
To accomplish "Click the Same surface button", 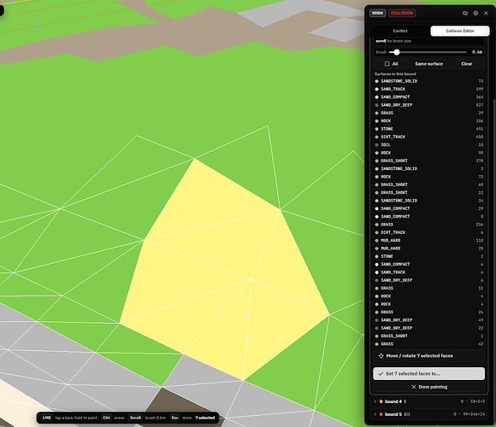I will coord(428,64).
